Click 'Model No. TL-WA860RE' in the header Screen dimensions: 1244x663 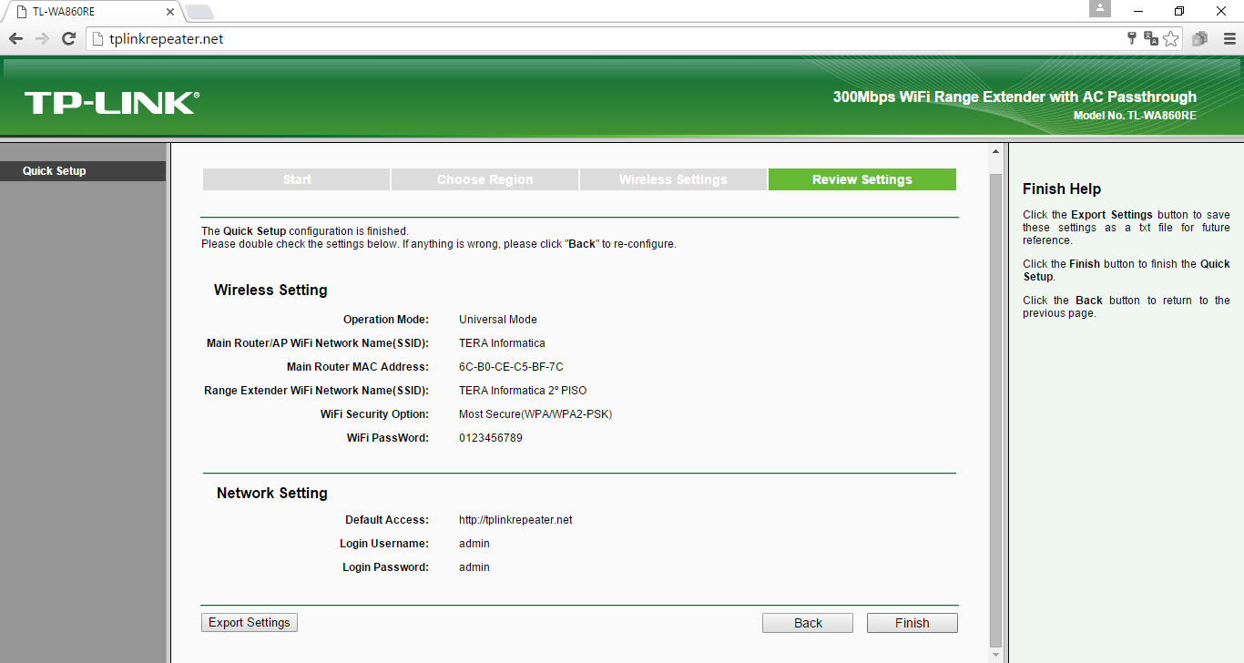(1135, 116)
